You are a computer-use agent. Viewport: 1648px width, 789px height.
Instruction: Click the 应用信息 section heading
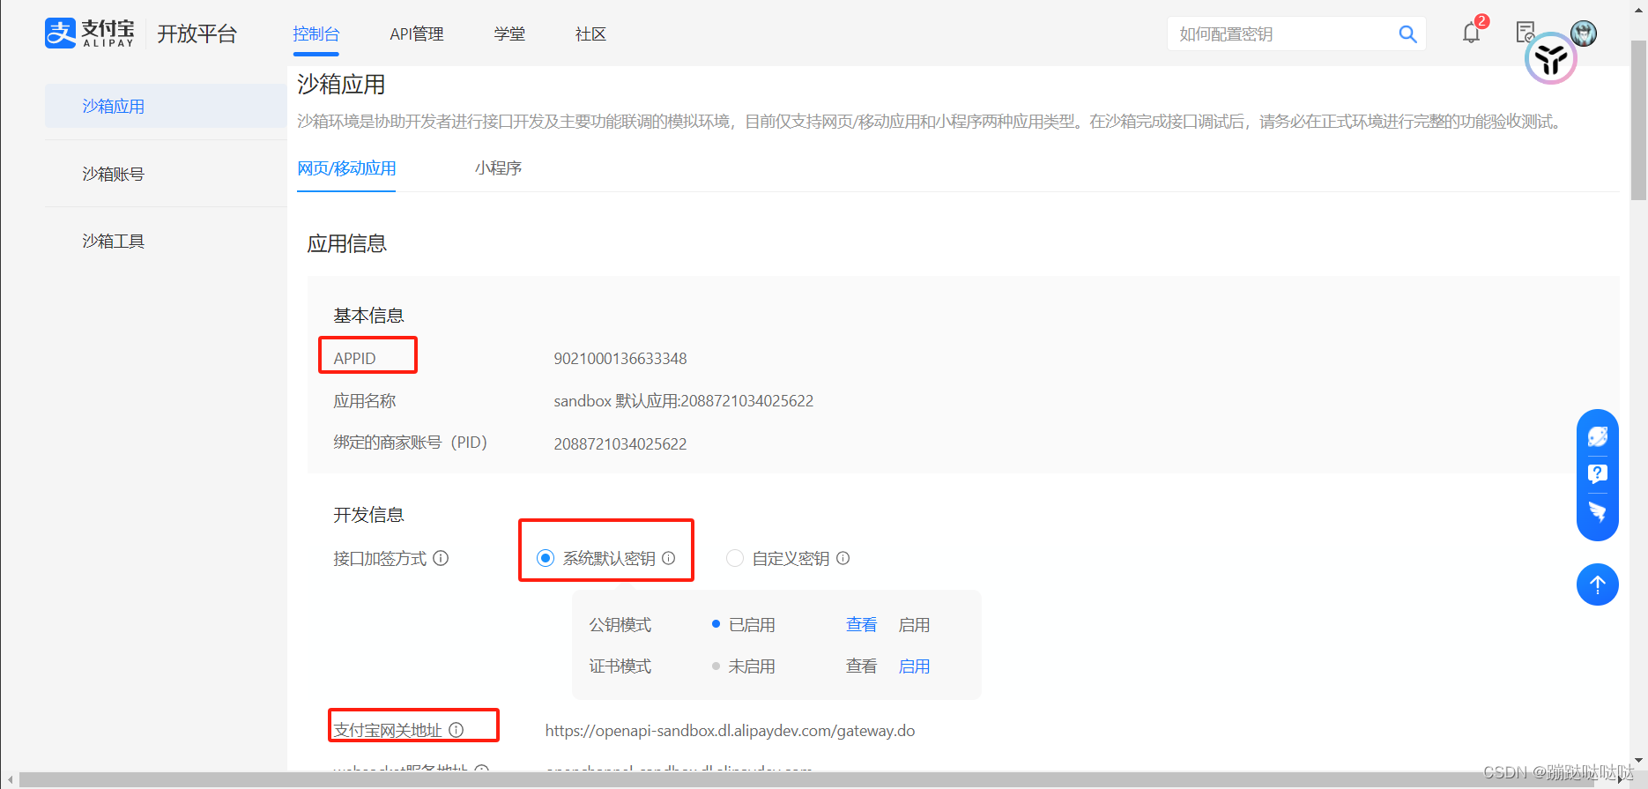tap(346, 244)
